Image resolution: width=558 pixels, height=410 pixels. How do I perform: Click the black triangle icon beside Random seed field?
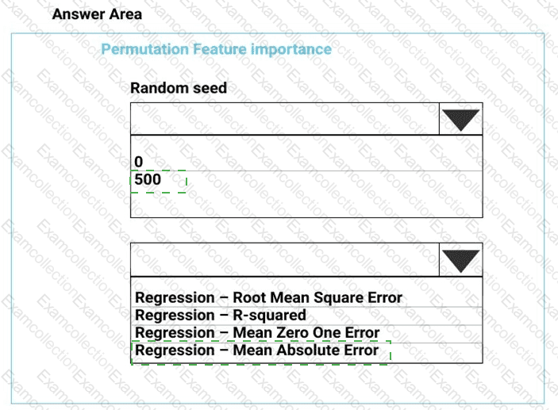[x=460, y=120]
